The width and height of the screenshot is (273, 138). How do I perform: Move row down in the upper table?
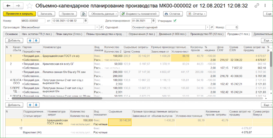(36, 41)
